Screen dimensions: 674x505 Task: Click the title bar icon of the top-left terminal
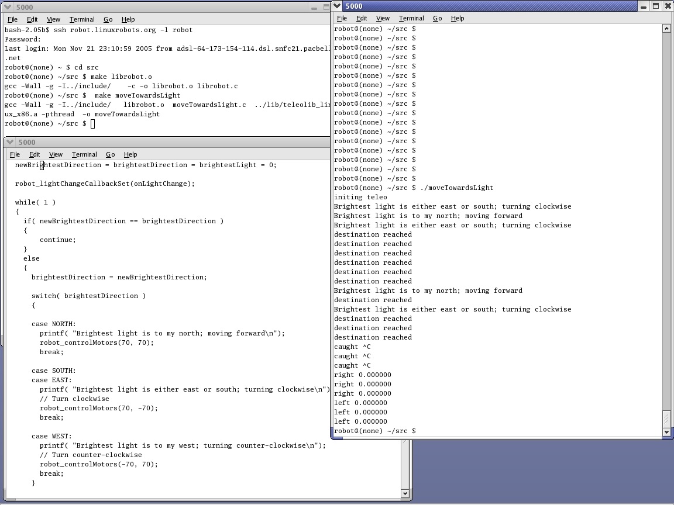(x=8, y=7)
